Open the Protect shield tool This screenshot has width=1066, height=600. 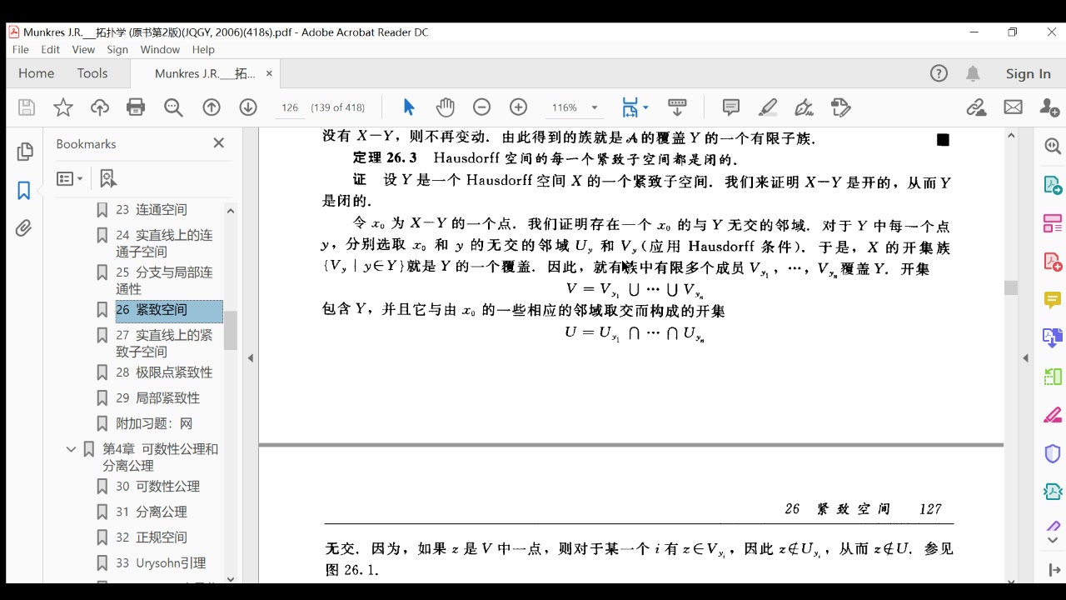[x=1052, y=453]
